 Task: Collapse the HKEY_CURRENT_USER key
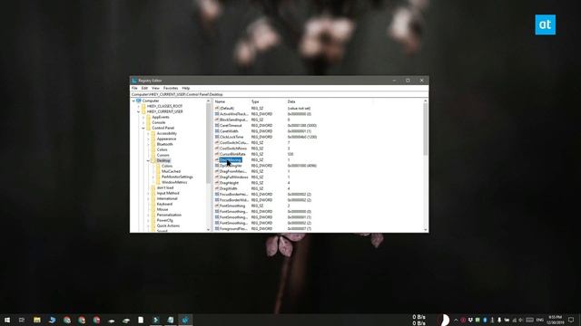pyautogui.click(x=138, y=111)
